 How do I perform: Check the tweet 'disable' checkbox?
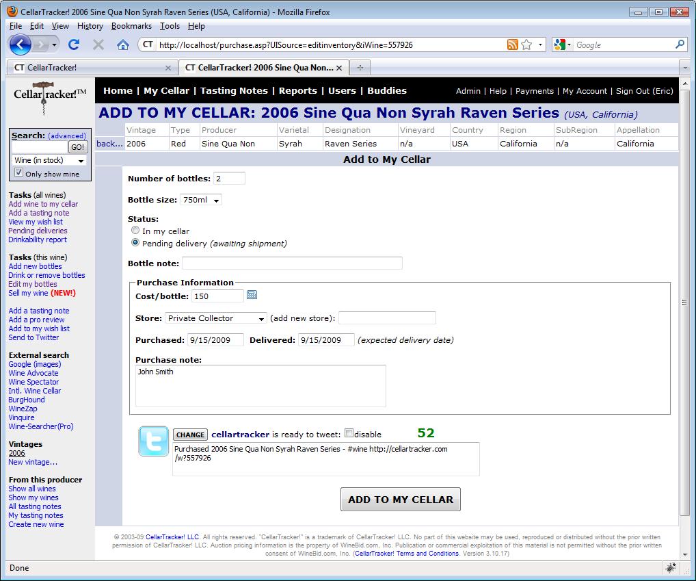pos(349,433)
